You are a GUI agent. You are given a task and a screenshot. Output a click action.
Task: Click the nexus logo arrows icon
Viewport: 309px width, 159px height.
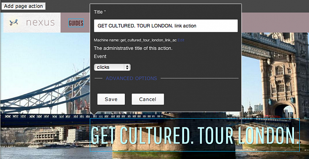click(x=14, y=22)
